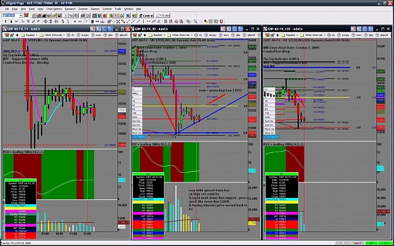
Task: Open the Lines menu
Action: (x=40, y=9)
